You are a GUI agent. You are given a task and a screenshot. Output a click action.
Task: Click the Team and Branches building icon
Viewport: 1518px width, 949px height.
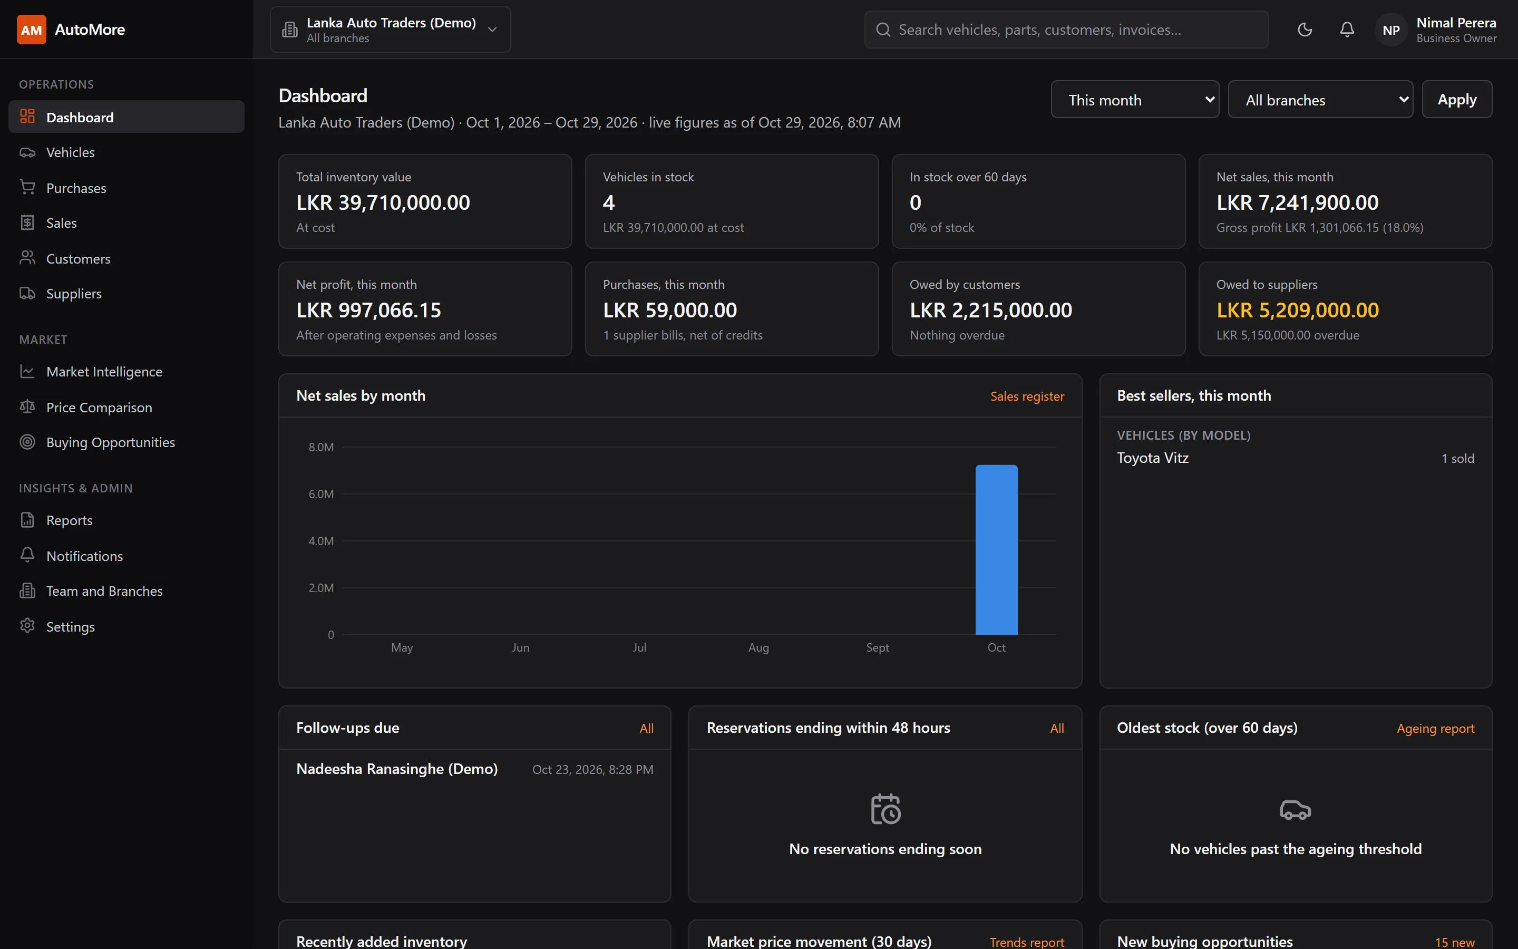pos(27,590)
